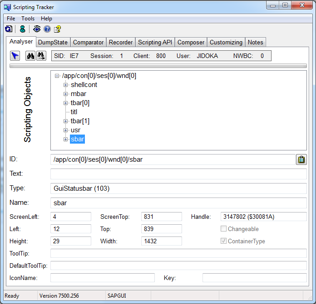Toggle the ContainerType checkbox
316x304 pixels.
point(223,241)
